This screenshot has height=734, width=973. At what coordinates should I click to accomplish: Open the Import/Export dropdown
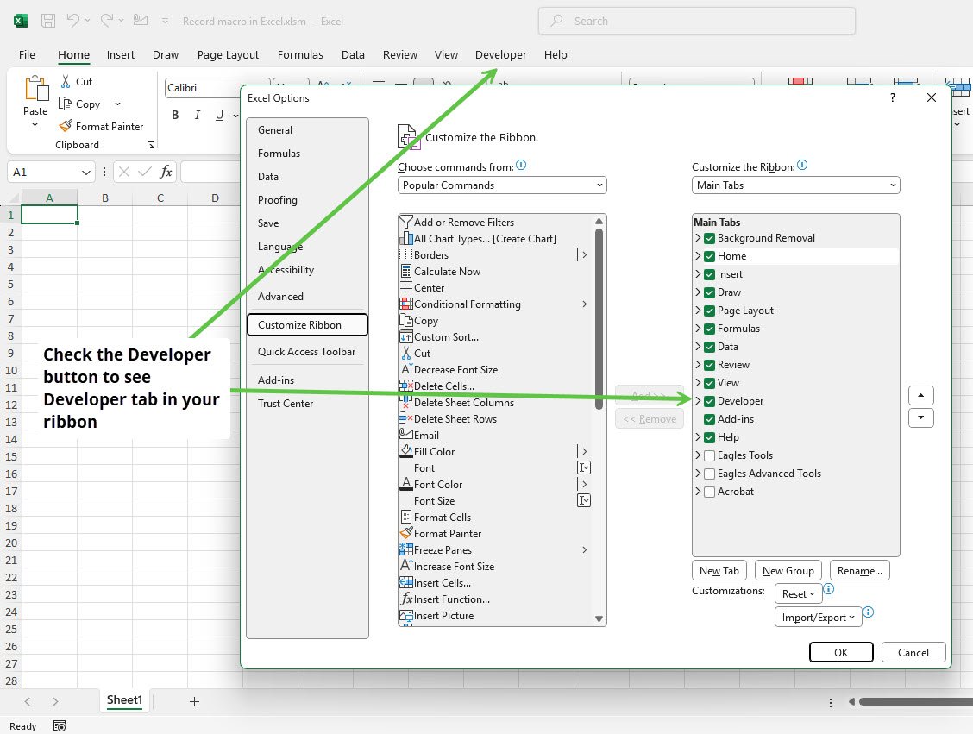(x=818, y=618)
